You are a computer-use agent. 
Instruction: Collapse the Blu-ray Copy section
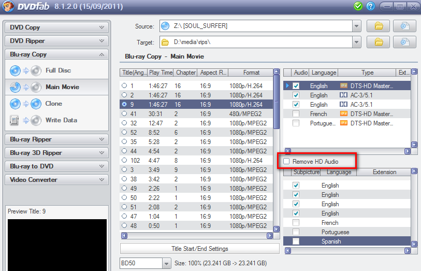[x=56, y=54]
